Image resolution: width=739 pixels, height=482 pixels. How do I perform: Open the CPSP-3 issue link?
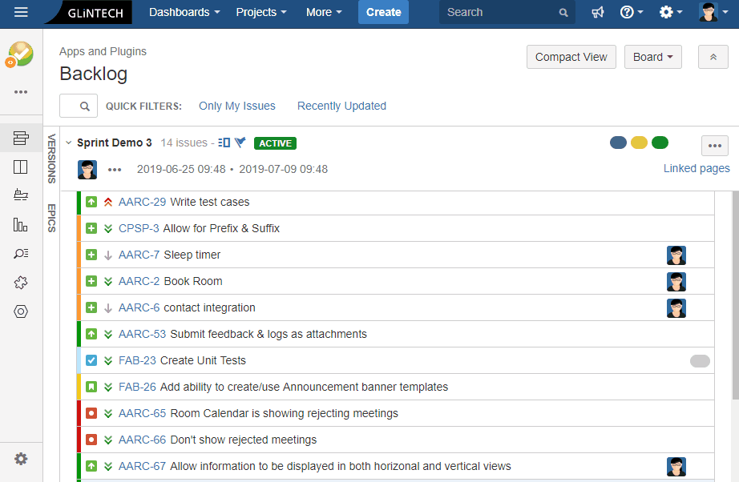point(139,228)
